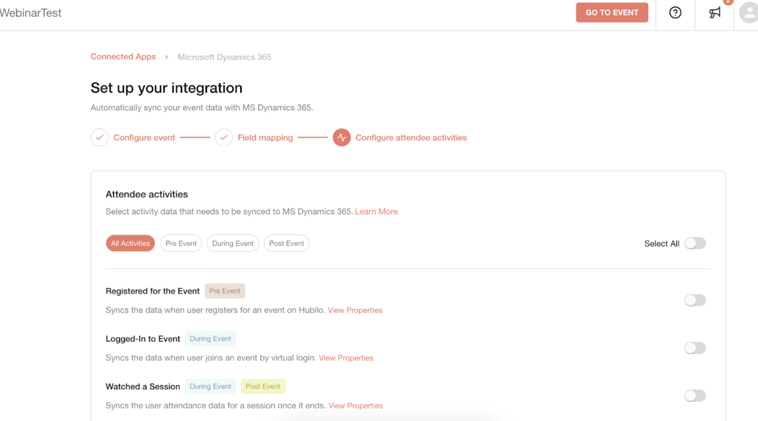Image resolution: width=758 pixels, height=421 pixels.
Task: Go back to Connected Apps breadcrumb
Action: 123,57
